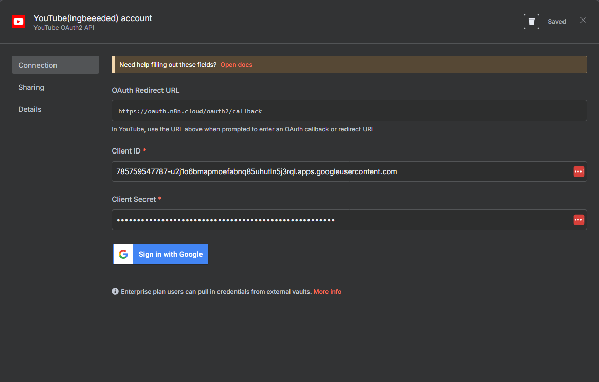
Task: Click the OAuth Redirect URL field
Action: click(349, 111)
